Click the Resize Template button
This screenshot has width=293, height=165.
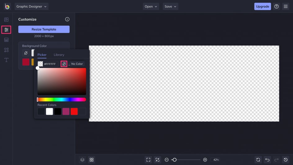(44, 29)
